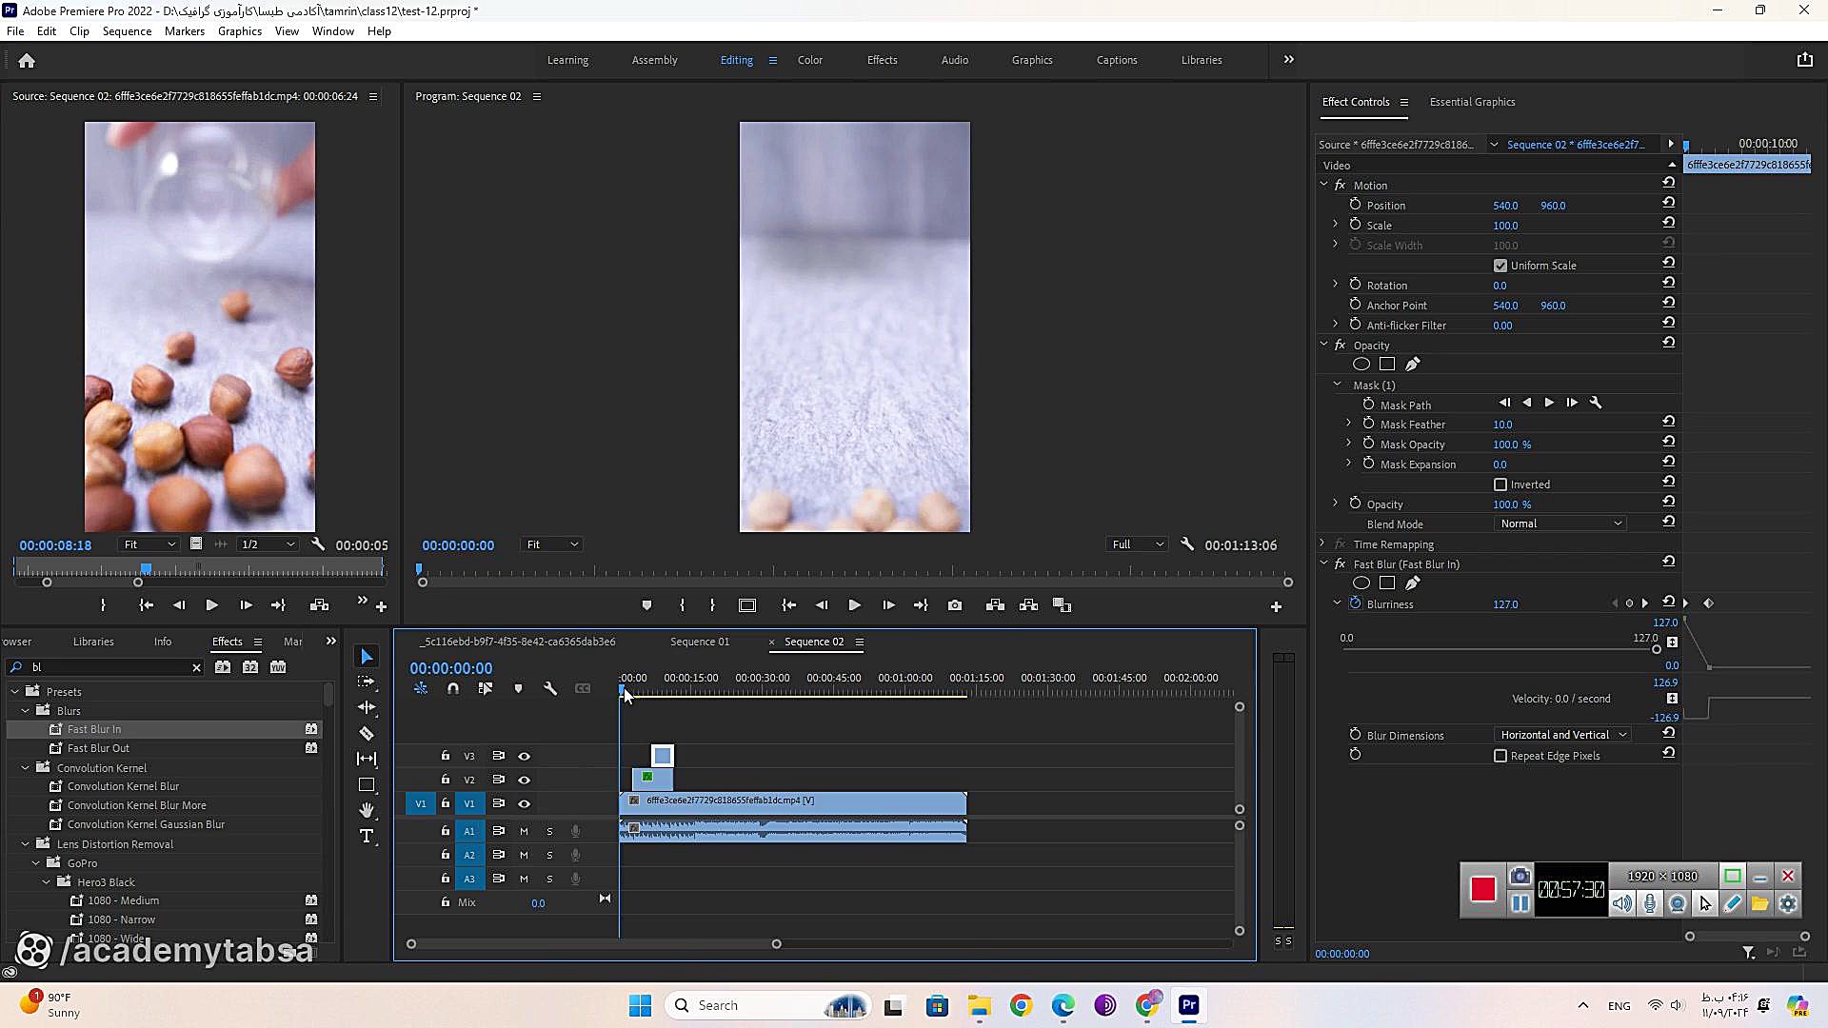Enable Repeat Edge Pixels checkbox
This screenshot has width=1828, height=1028.
click(1500, 756)
